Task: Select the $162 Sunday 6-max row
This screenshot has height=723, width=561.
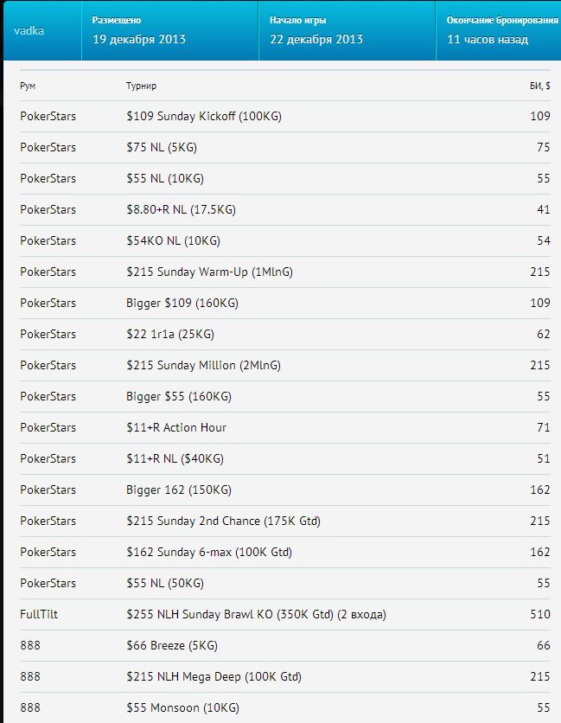Action: click(x=285, y=552)
